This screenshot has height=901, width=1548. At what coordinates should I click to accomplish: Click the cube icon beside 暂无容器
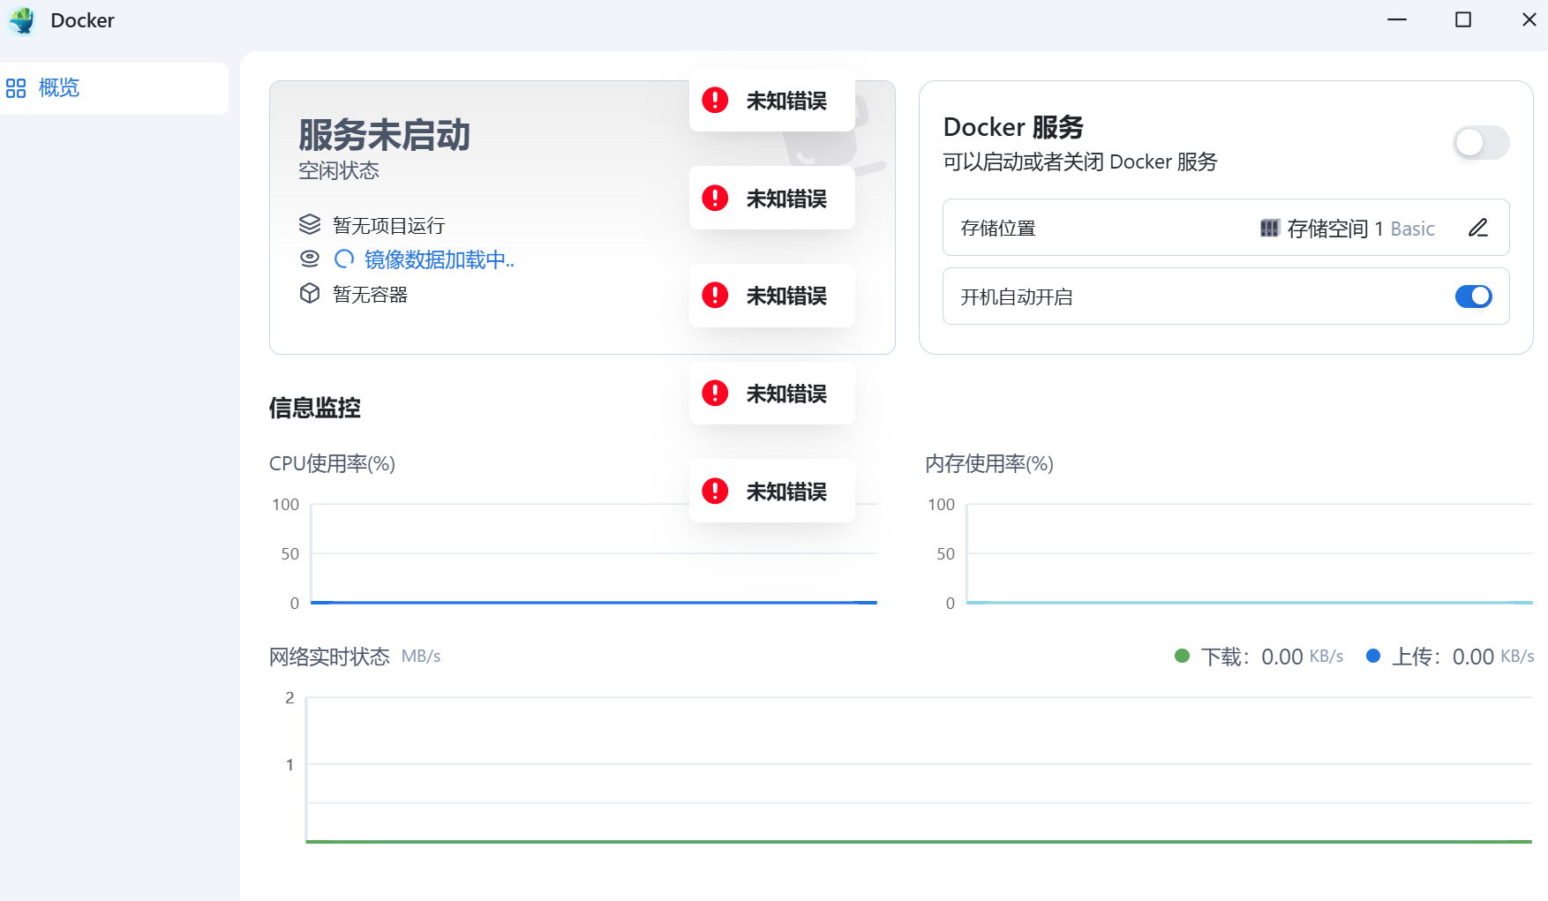[310, 293]
